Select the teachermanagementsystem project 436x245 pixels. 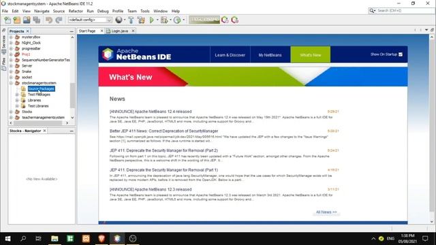point(43,118)
